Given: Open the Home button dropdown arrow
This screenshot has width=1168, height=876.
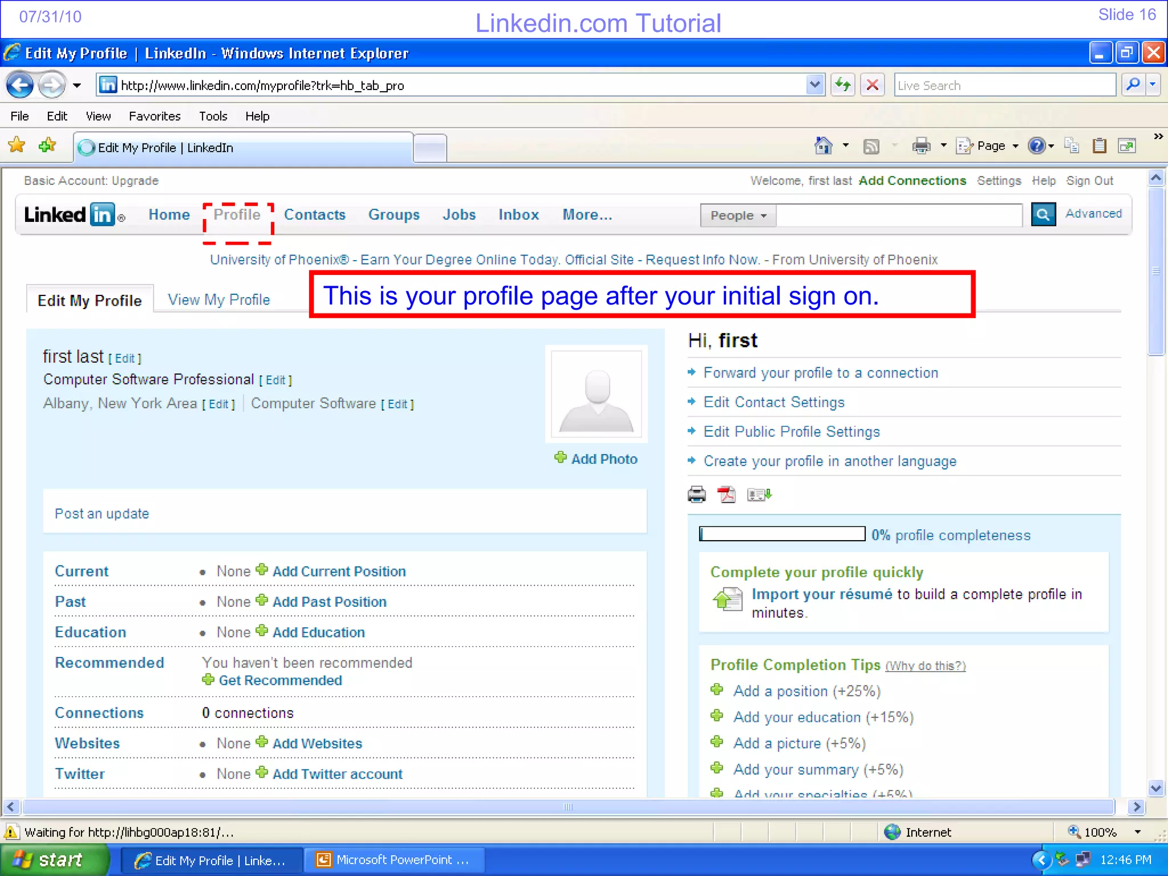Looking at the screenshot, I should 846,146.
